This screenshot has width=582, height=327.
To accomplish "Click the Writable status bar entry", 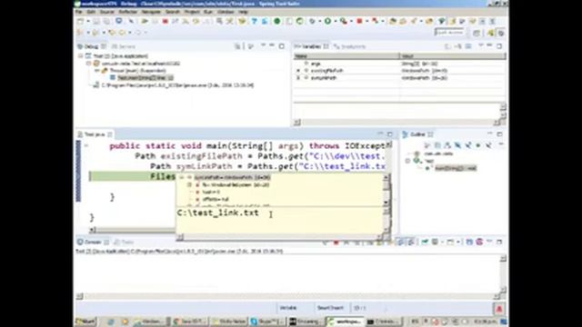I will click(288, 308).
